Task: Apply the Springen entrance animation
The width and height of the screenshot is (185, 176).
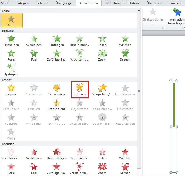Action: [x=11, y=70]
